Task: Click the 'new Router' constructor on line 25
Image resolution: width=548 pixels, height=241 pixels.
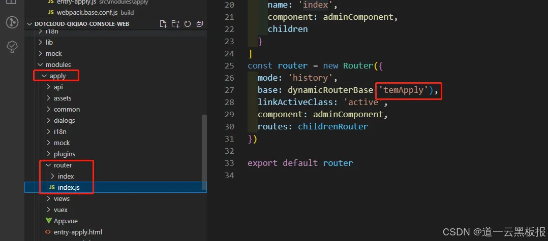Action: point(348,65)
